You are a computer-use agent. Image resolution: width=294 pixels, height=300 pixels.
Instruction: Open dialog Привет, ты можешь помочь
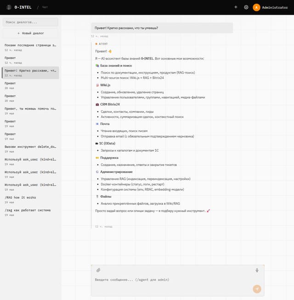click(x=30, y=111)
